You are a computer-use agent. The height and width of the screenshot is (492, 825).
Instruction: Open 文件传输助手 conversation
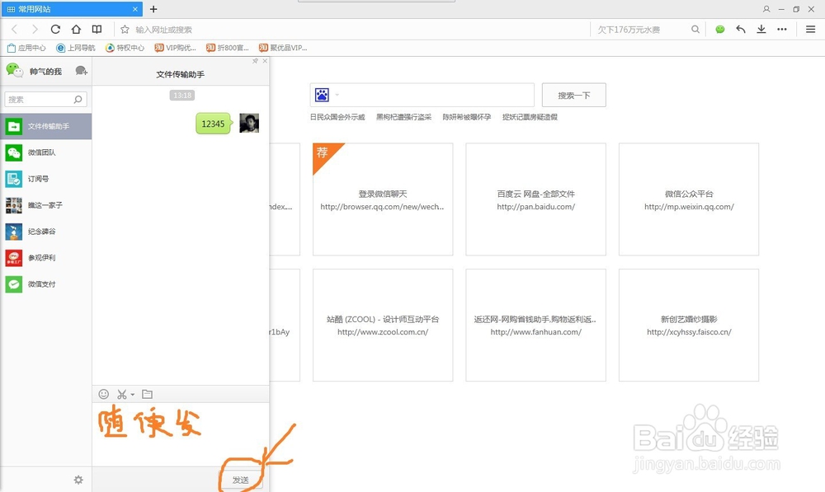(x=46, y=126)
